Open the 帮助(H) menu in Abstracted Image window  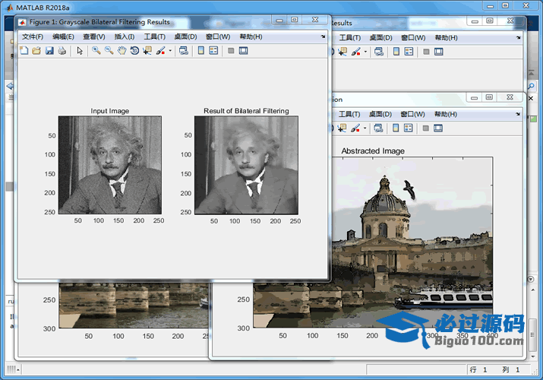(x=446, y=114)
